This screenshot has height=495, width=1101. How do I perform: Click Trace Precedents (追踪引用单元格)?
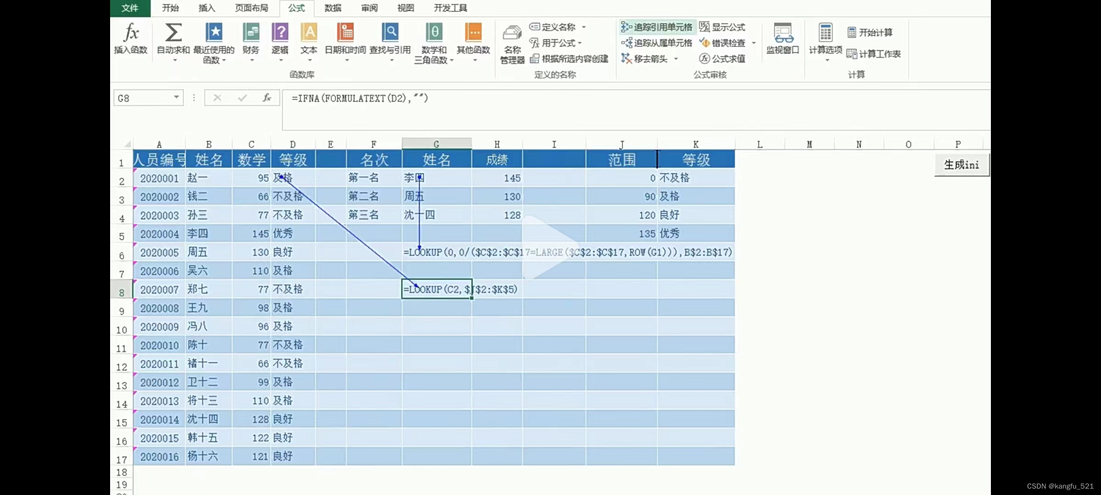click(x=656, y=27)
